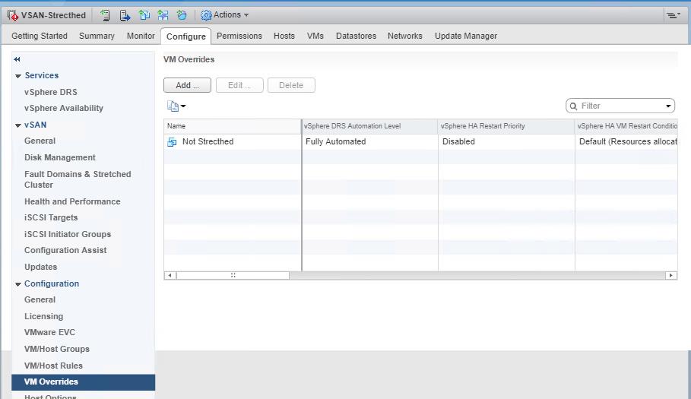Open VM/Host Rules
The image size is (691, 399).
(x=53, y=366)
